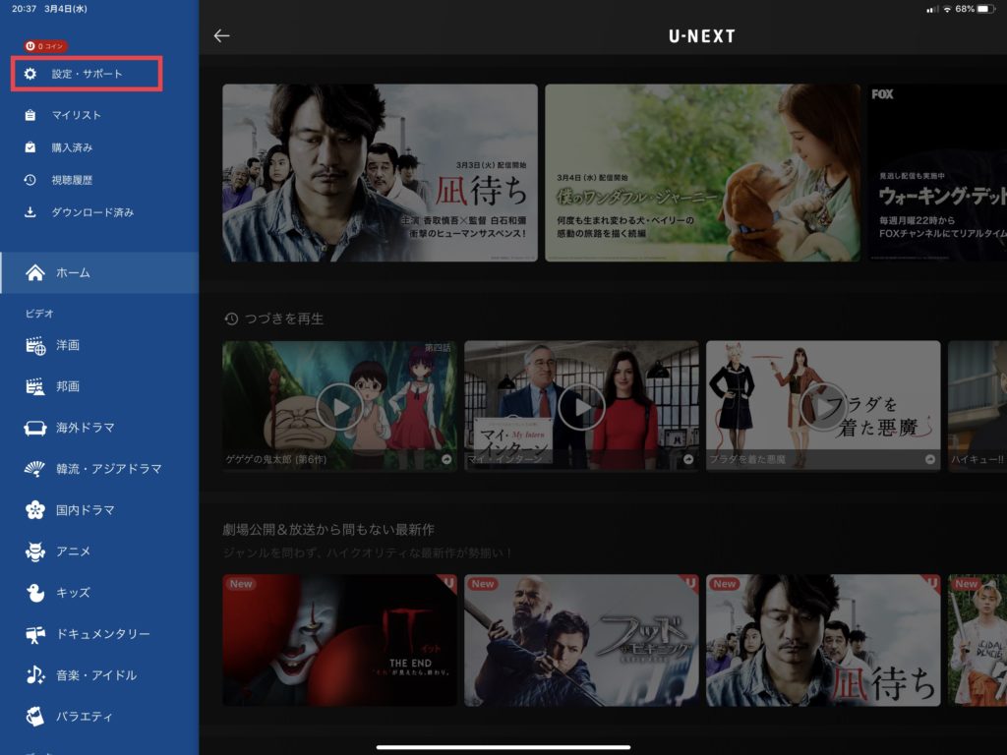Go back with the arrow button
This screenshot has height=755, width=1007.
click(221, 36)
